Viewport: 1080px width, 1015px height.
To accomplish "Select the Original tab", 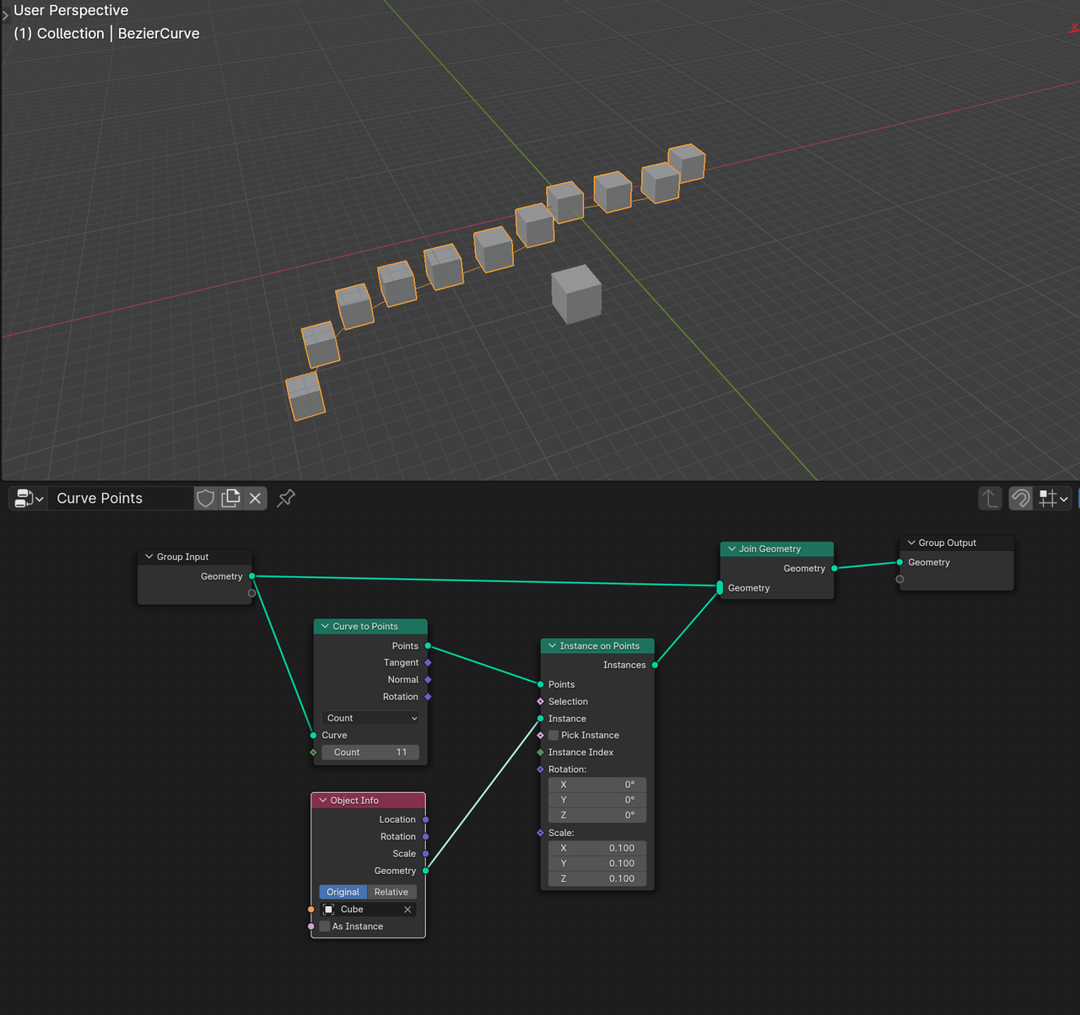I will click(x=343, y=892).
